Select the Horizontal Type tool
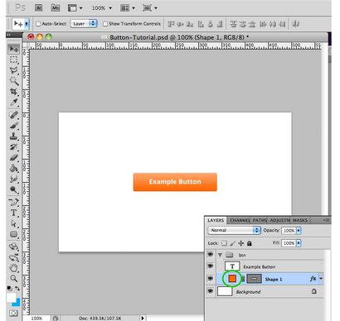 click(13, 213)
